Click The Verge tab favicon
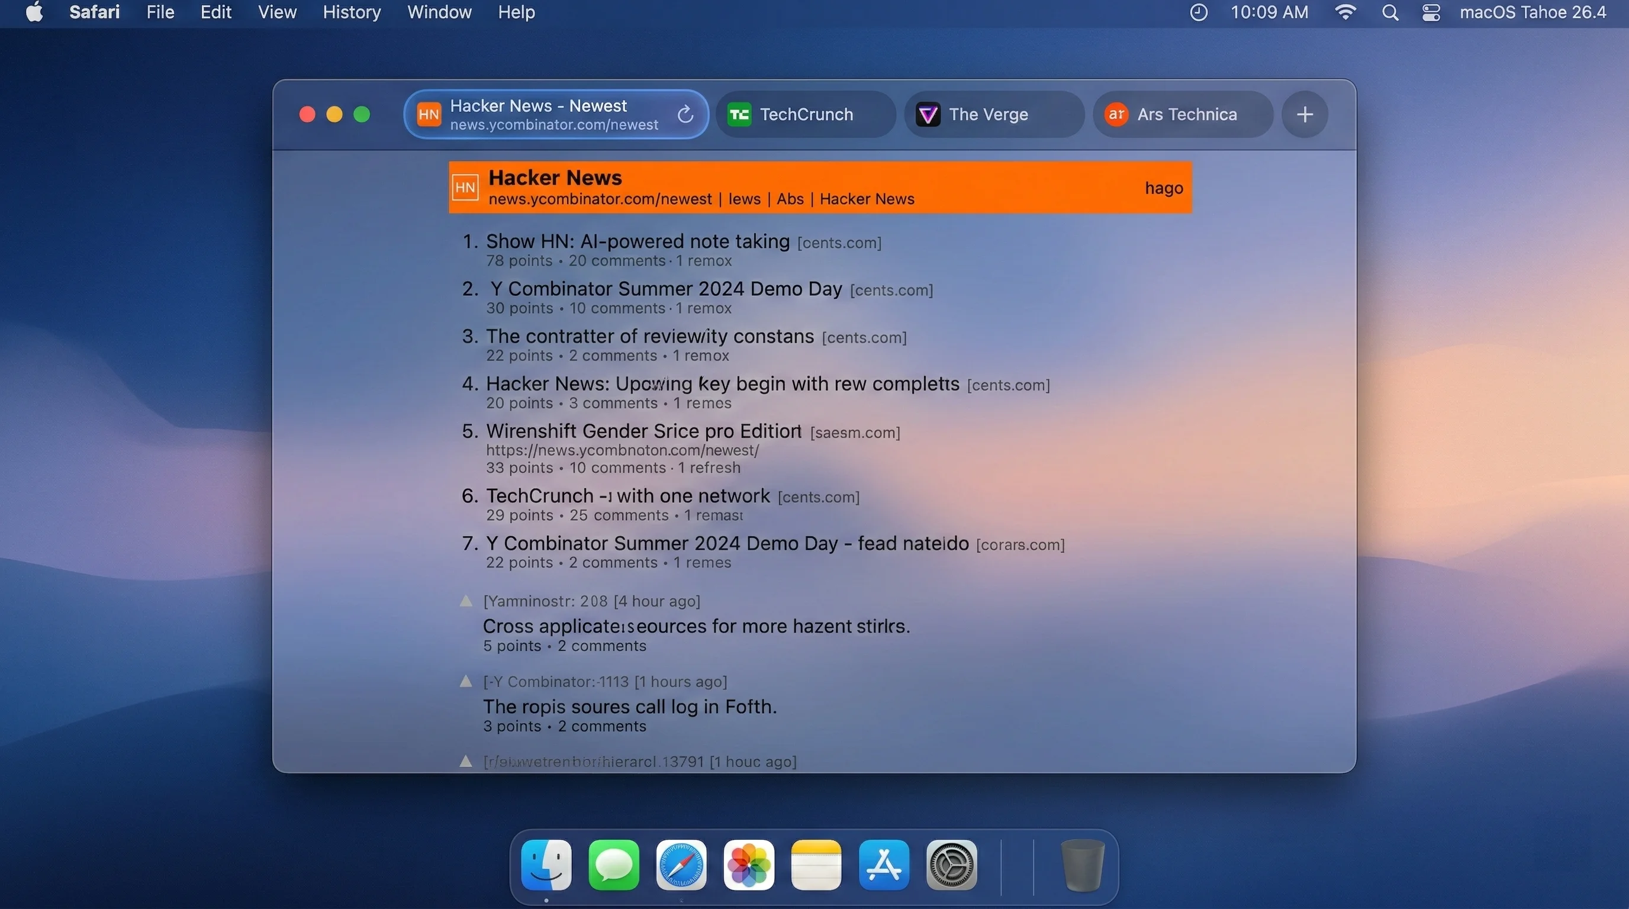 (928, 114)
